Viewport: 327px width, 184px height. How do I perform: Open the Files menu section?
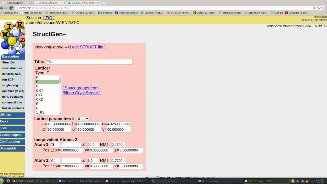pyautogui.click(x=13, y=128)
